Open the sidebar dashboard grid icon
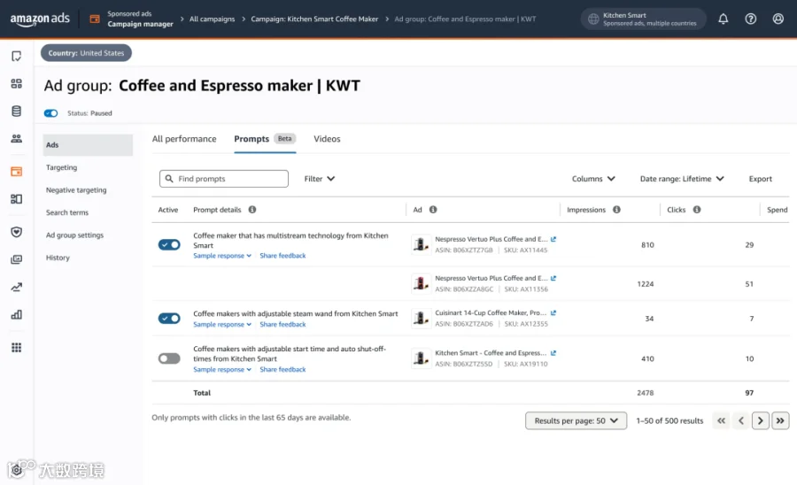 16,83
